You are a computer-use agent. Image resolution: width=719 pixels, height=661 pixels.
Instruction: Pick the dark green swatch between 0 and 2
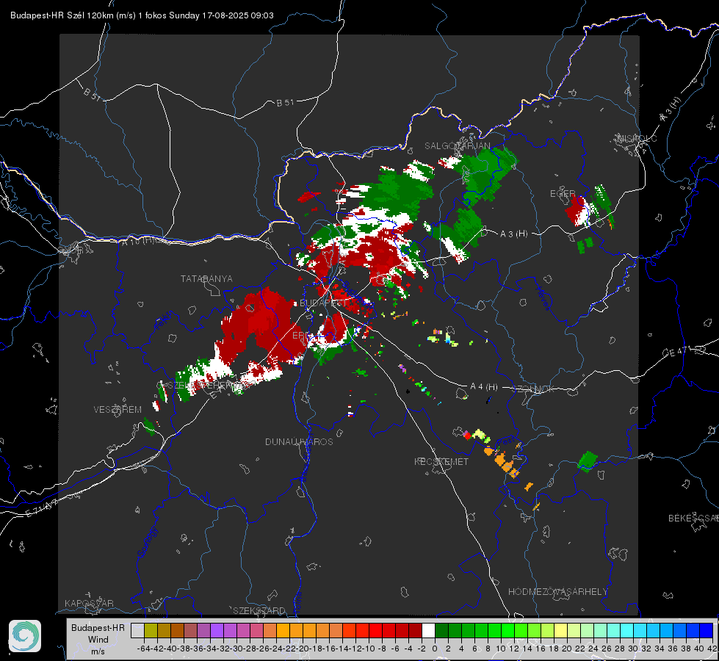point(441,630)
